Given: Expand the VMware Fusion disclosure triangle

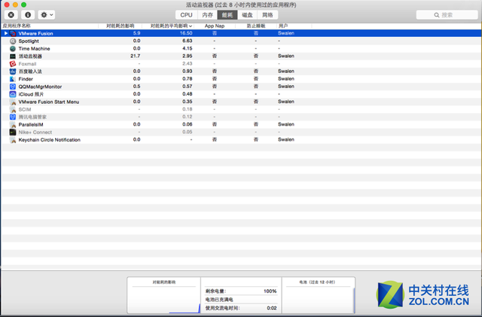Looking at the screenshot, I should [6, 33].
